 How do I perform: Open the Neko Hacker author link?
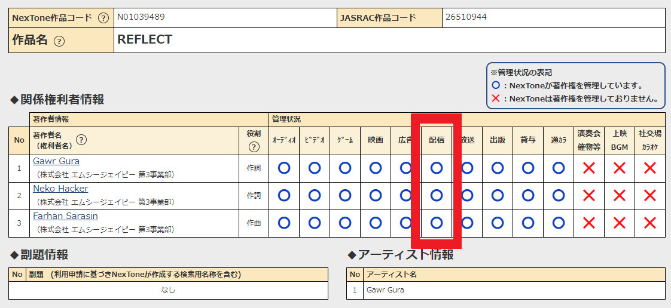(x=60, y=189)
